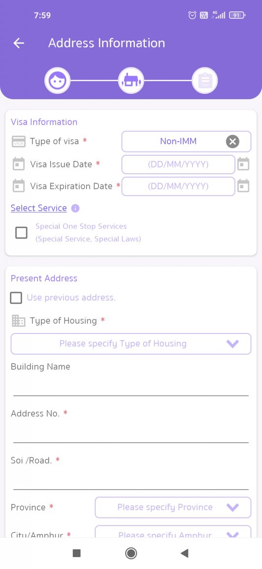Check the Use previous address box

point(16,298)
